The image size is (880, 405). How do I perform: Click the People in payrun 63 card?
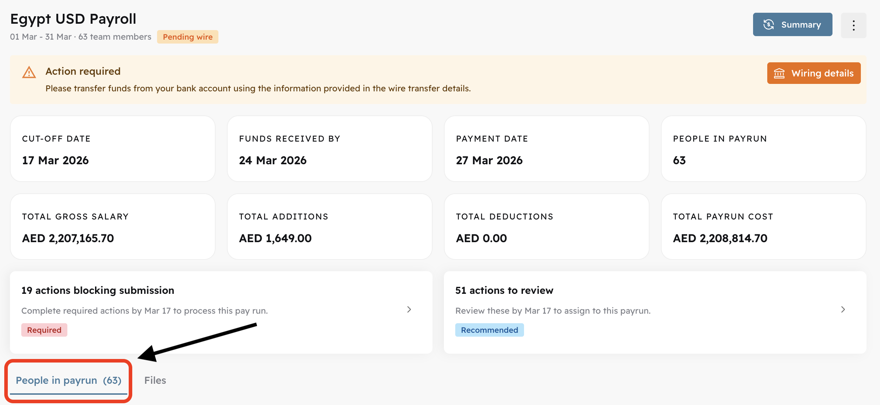tap(763, 149)
